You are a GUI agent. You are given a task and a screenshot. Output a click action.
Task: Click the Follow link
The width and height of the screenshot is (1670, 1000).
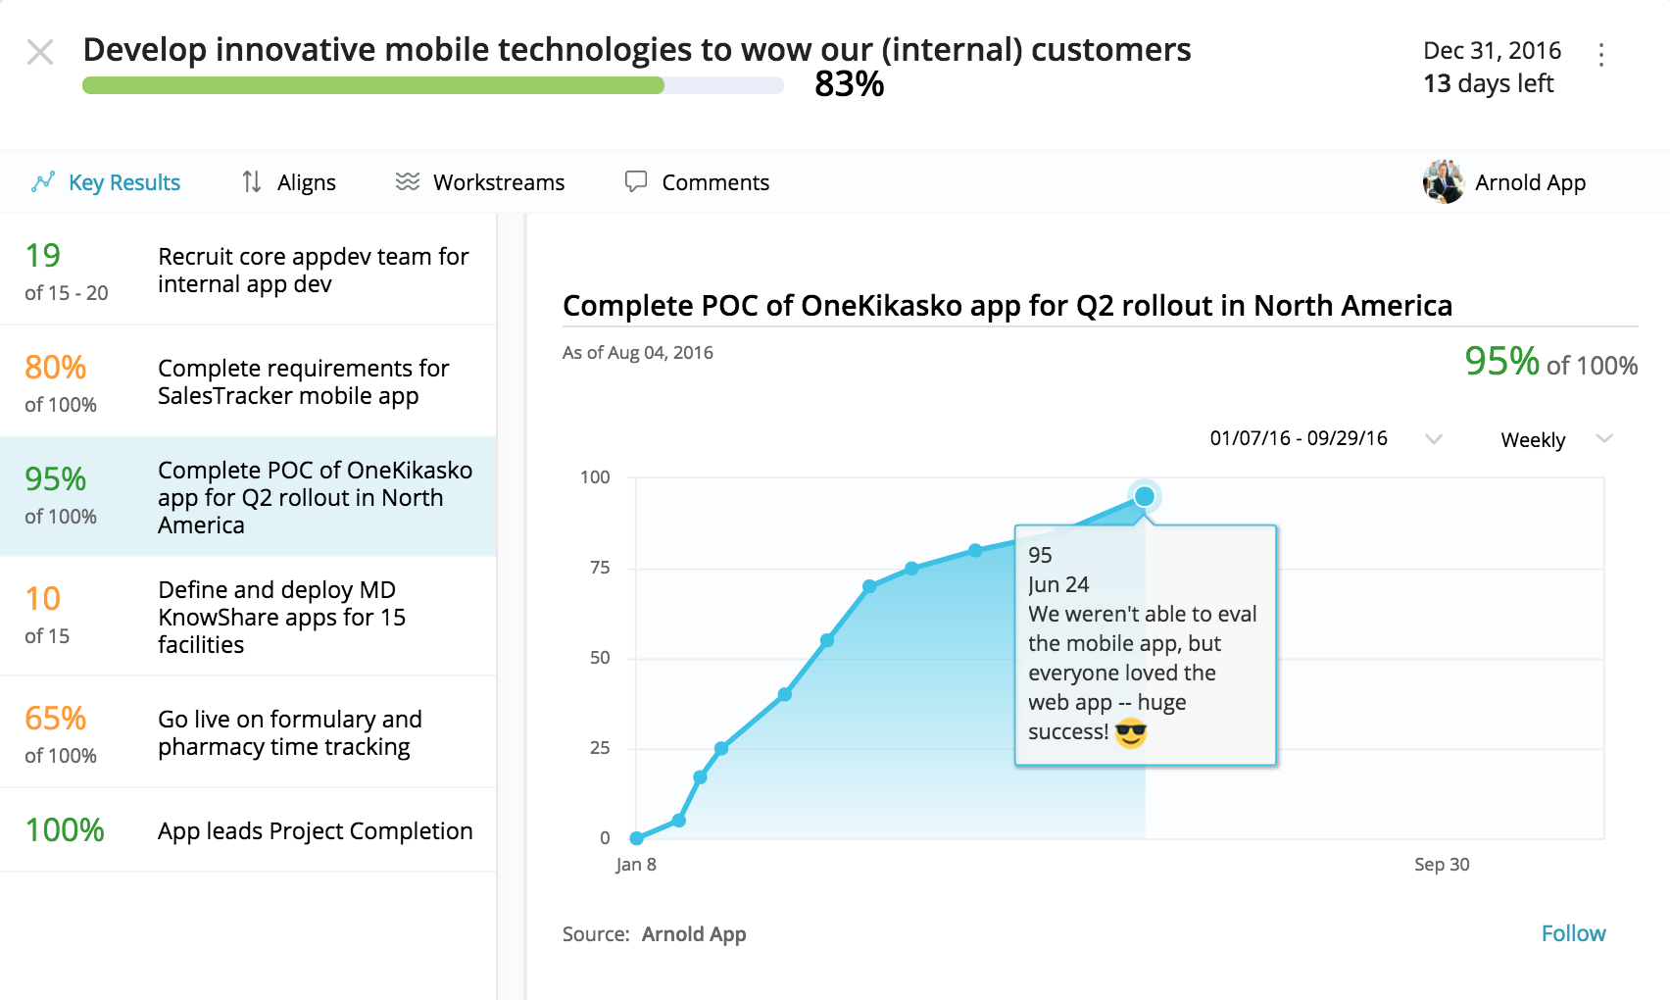1573,933
